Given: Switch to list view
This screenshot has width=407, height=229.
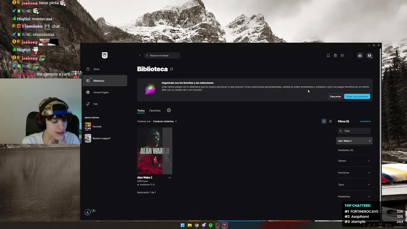Looking at the screenshot, I should [x=330, y=121].
